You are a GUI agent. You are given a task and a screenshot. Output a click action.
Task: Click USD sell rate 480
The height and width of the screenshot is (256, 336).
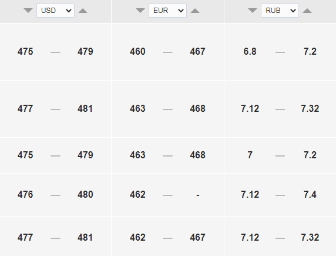[x=85, y=195]
